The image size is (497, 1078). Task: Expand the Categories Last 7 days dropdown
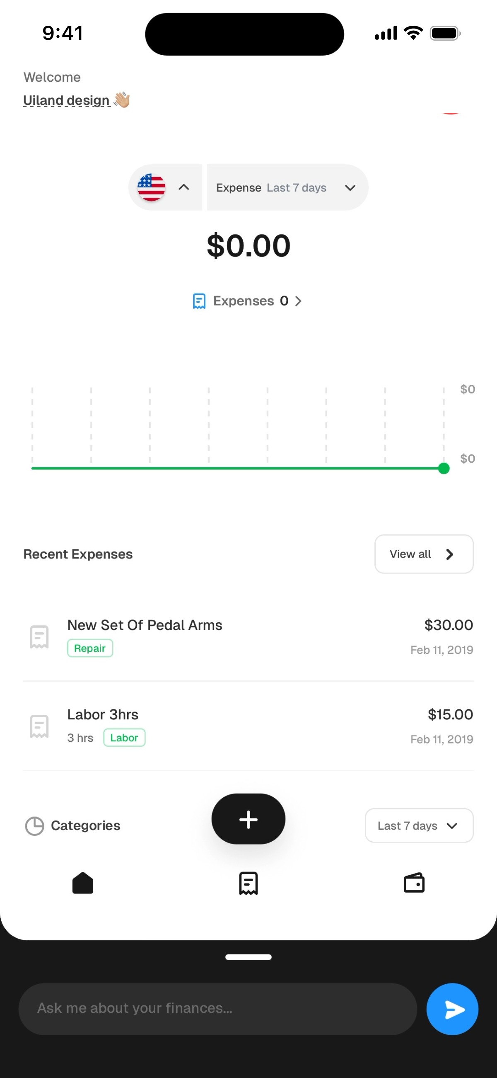coord(419,825)
